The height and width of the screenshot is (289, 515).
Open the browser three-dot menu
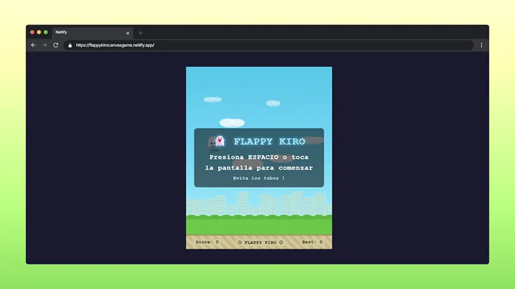(482, 46)
